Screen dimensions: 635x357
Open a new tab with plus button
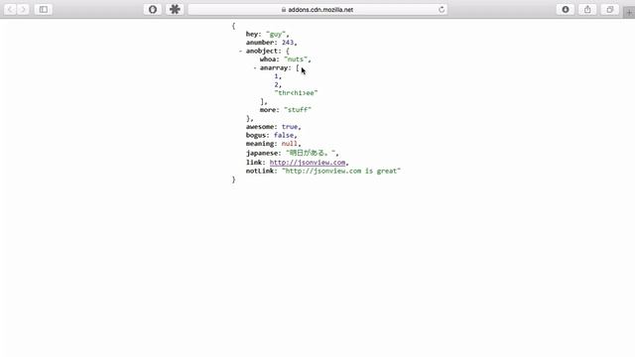629,13
